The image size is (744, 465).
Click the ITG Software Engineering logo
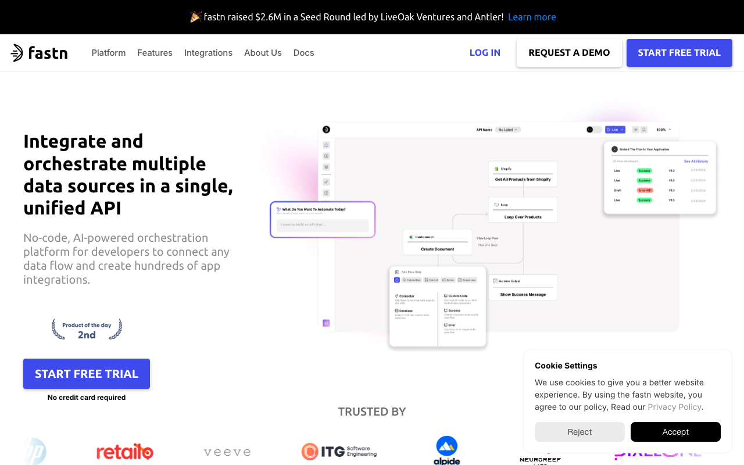coord(339,452)
